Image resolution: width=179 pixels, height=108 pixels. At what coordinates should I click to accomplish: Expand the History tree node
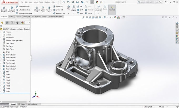(1, 32)
